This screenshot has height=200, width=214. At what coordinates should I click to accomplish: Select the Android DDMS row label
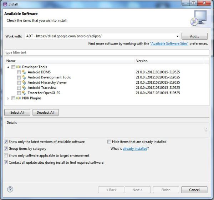(x=39, y=72)
